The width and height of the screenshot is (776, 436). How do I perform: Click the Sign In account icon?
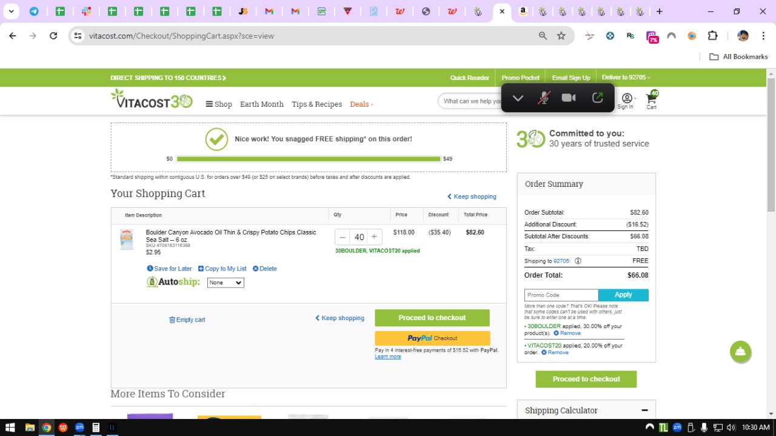626,101
